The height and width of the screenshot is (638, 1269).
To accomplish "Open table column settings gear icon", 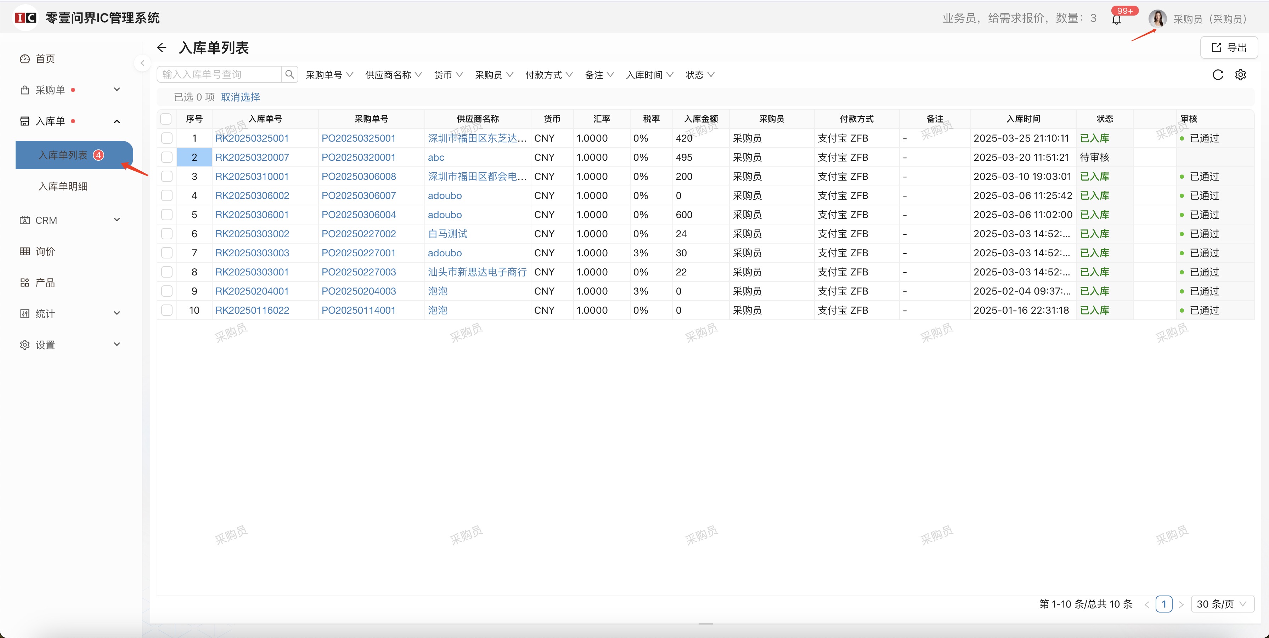I will tap(1240, 75).
